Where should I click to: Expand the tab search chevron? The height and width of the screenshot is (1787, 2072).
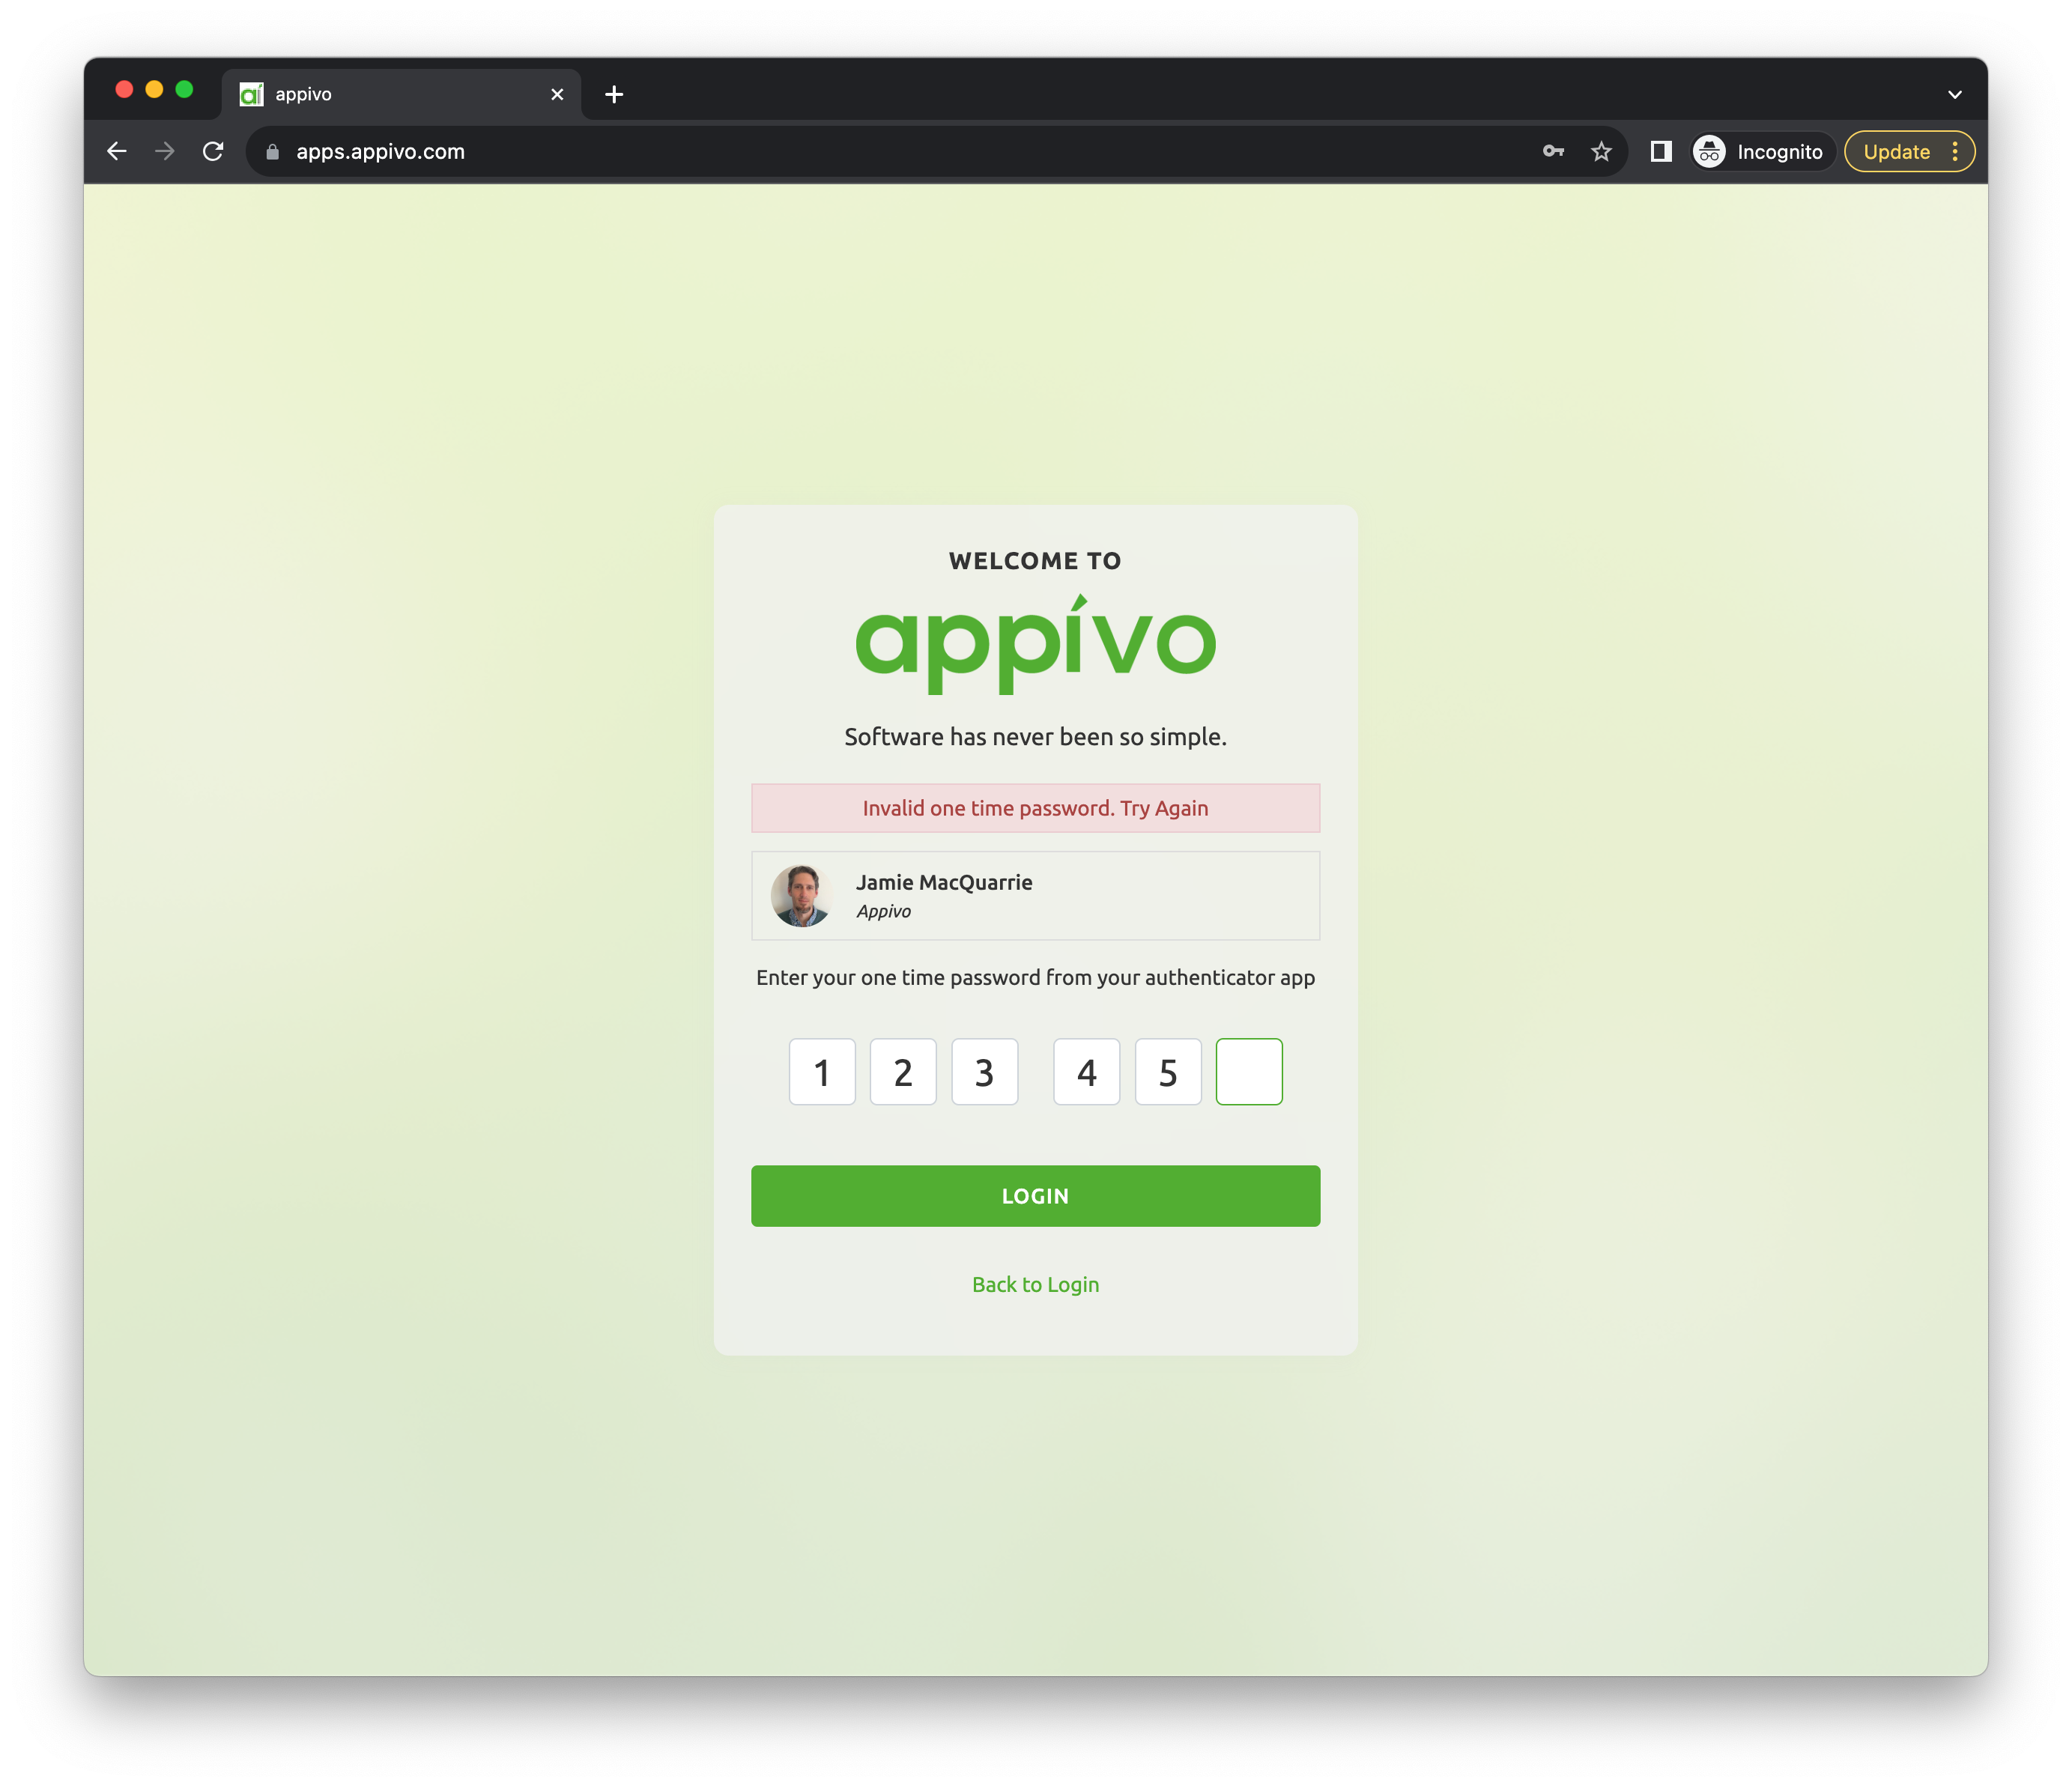1954,94
